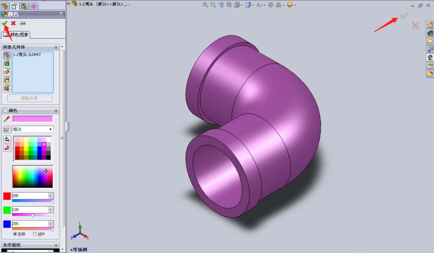Toggle the pin on the Color PropertyManager

pos(22,23)
